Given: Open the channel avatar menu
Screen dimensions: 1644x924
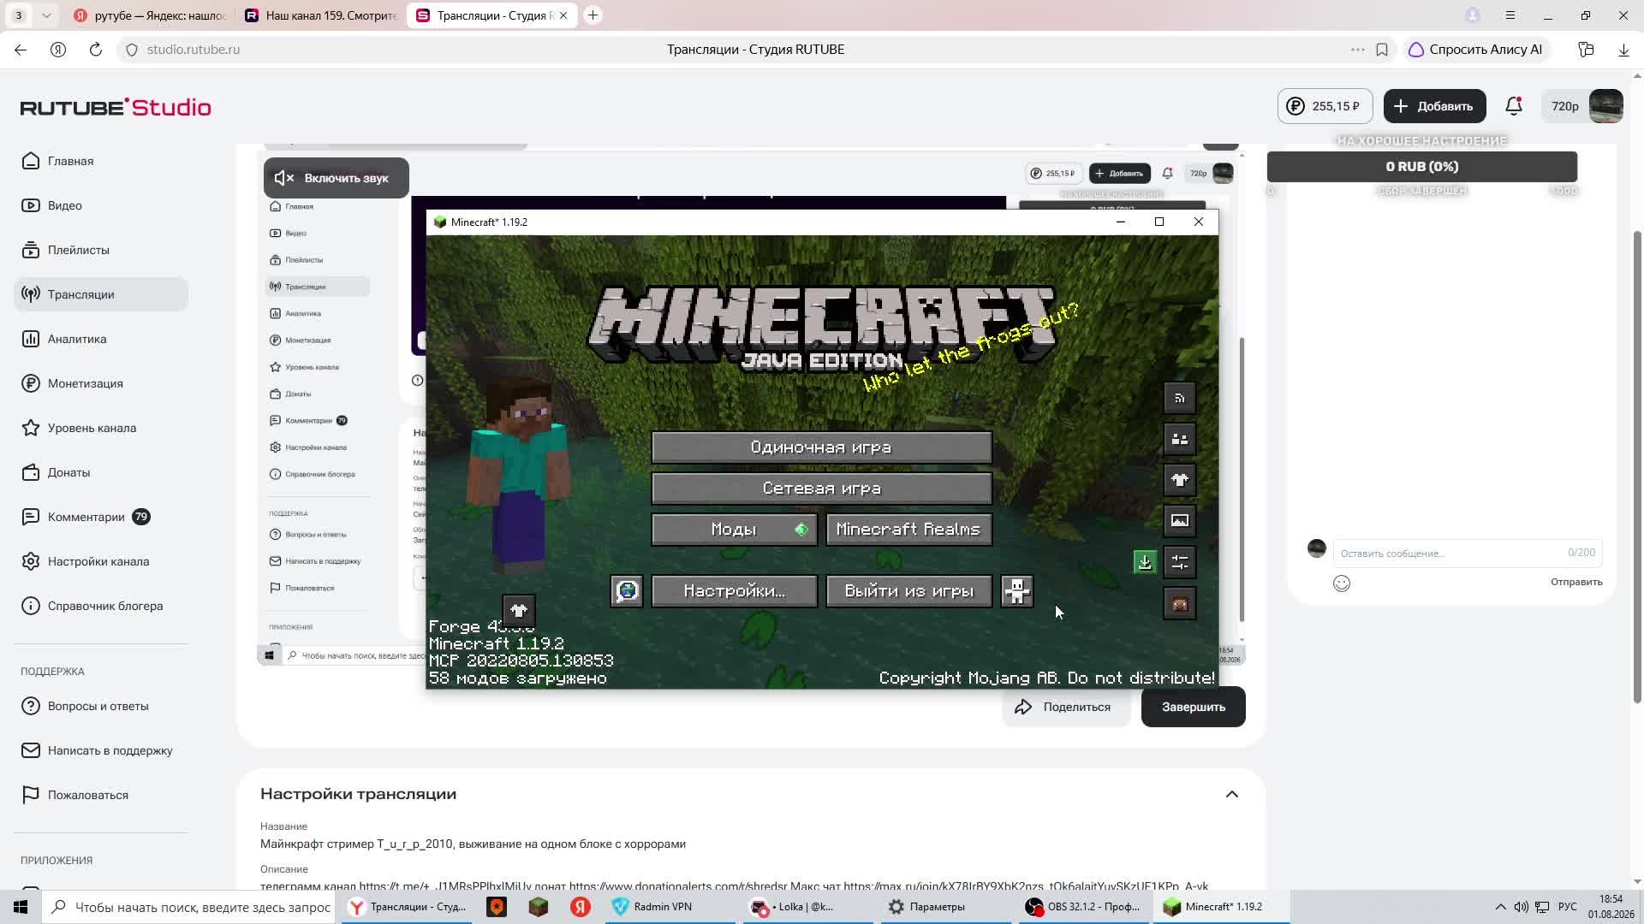Looking at the screenshot, I should pyautogui.click(x=1606, y=106).
